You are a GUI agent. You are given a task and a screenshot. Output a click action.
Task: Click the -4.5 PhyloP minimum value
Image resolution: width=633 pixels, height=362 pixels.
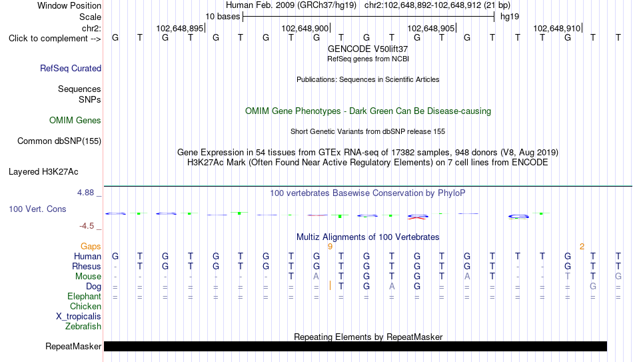click(87, 226)
